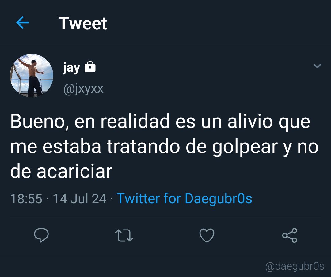Click the @daegubr0s watermark text
The height and width of the screenshot is (277, 331).
[295, 266]
